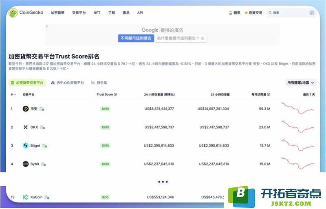This screenshot has height=209, width=326.
Task: Open the 所有國家/地區 dropdown
Action: [x=301, y=83]
